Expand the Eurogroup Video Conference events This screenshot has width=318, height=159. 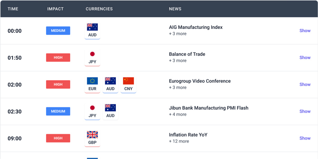pos(305,84)
